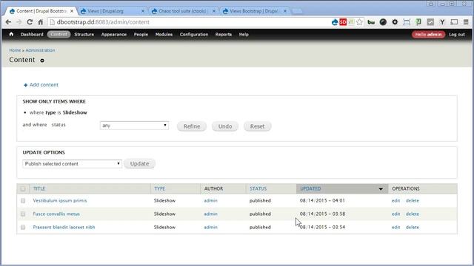The width and height of the screenshot is (474, 266).
Task: Click the monitor cast extension icon
Action: pos(454,22)
